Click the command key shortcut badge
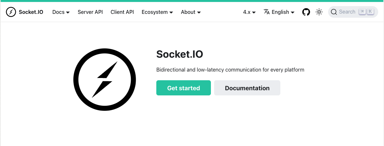The width and height of the screenshot is (384, 146). (x=362, y=12)
